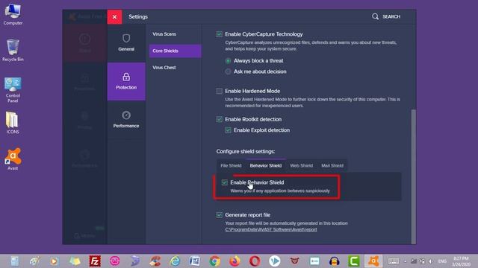Viewport: 478px width, 268px height.
Task: Open the Word document taskbar icon
Action: click(x=194, y=261)
